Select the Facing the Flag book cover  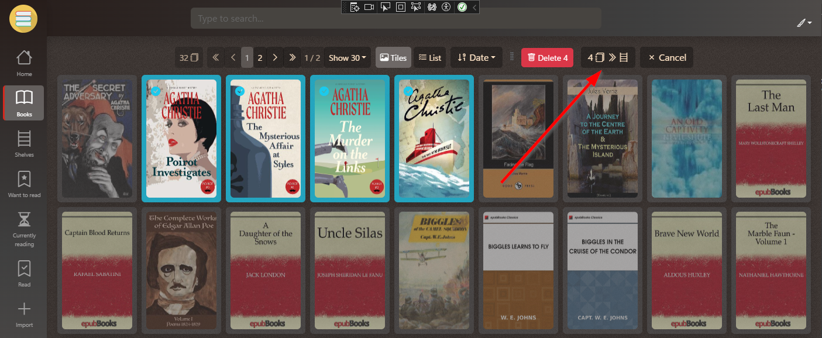[x=518, y=139]
